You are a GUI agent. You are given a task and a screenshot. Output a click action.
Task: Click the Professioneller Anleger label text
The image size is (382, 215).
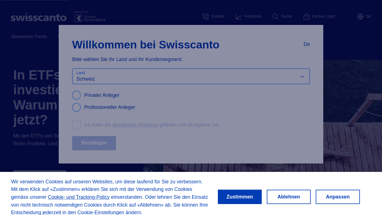(x=110, y=107)
